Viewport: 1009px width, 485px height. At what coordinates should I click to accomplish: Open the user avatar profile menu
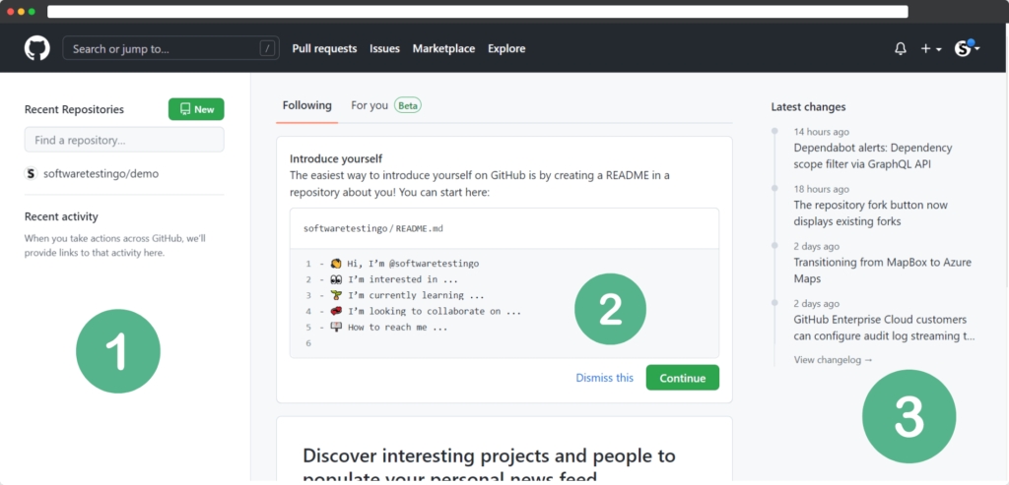coord(968,48)
